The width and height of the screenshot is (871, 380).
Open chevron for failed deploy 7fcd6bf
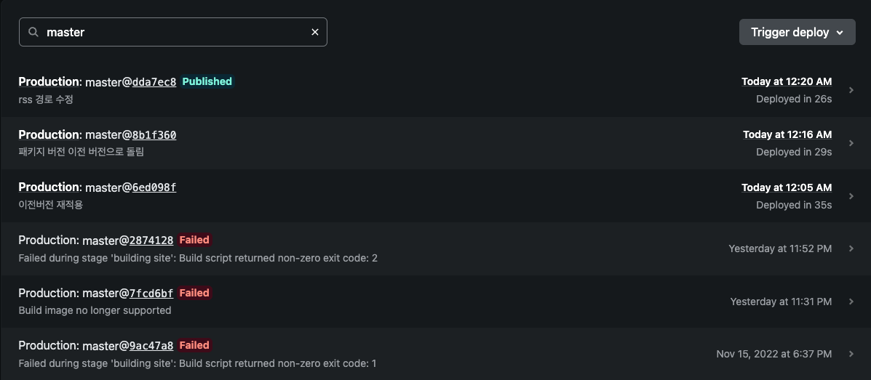[x=851, y=302]
